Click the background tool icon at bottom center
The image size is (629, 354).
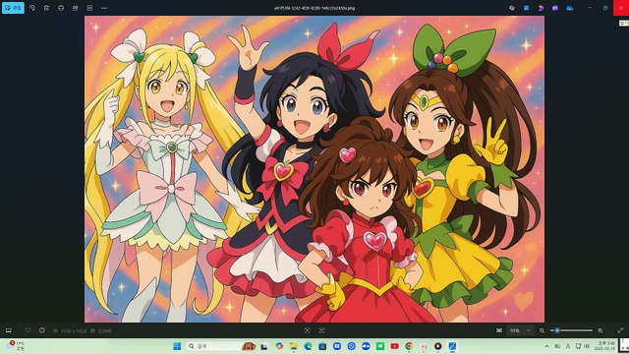pyautogui.click(x=321, y=330)
